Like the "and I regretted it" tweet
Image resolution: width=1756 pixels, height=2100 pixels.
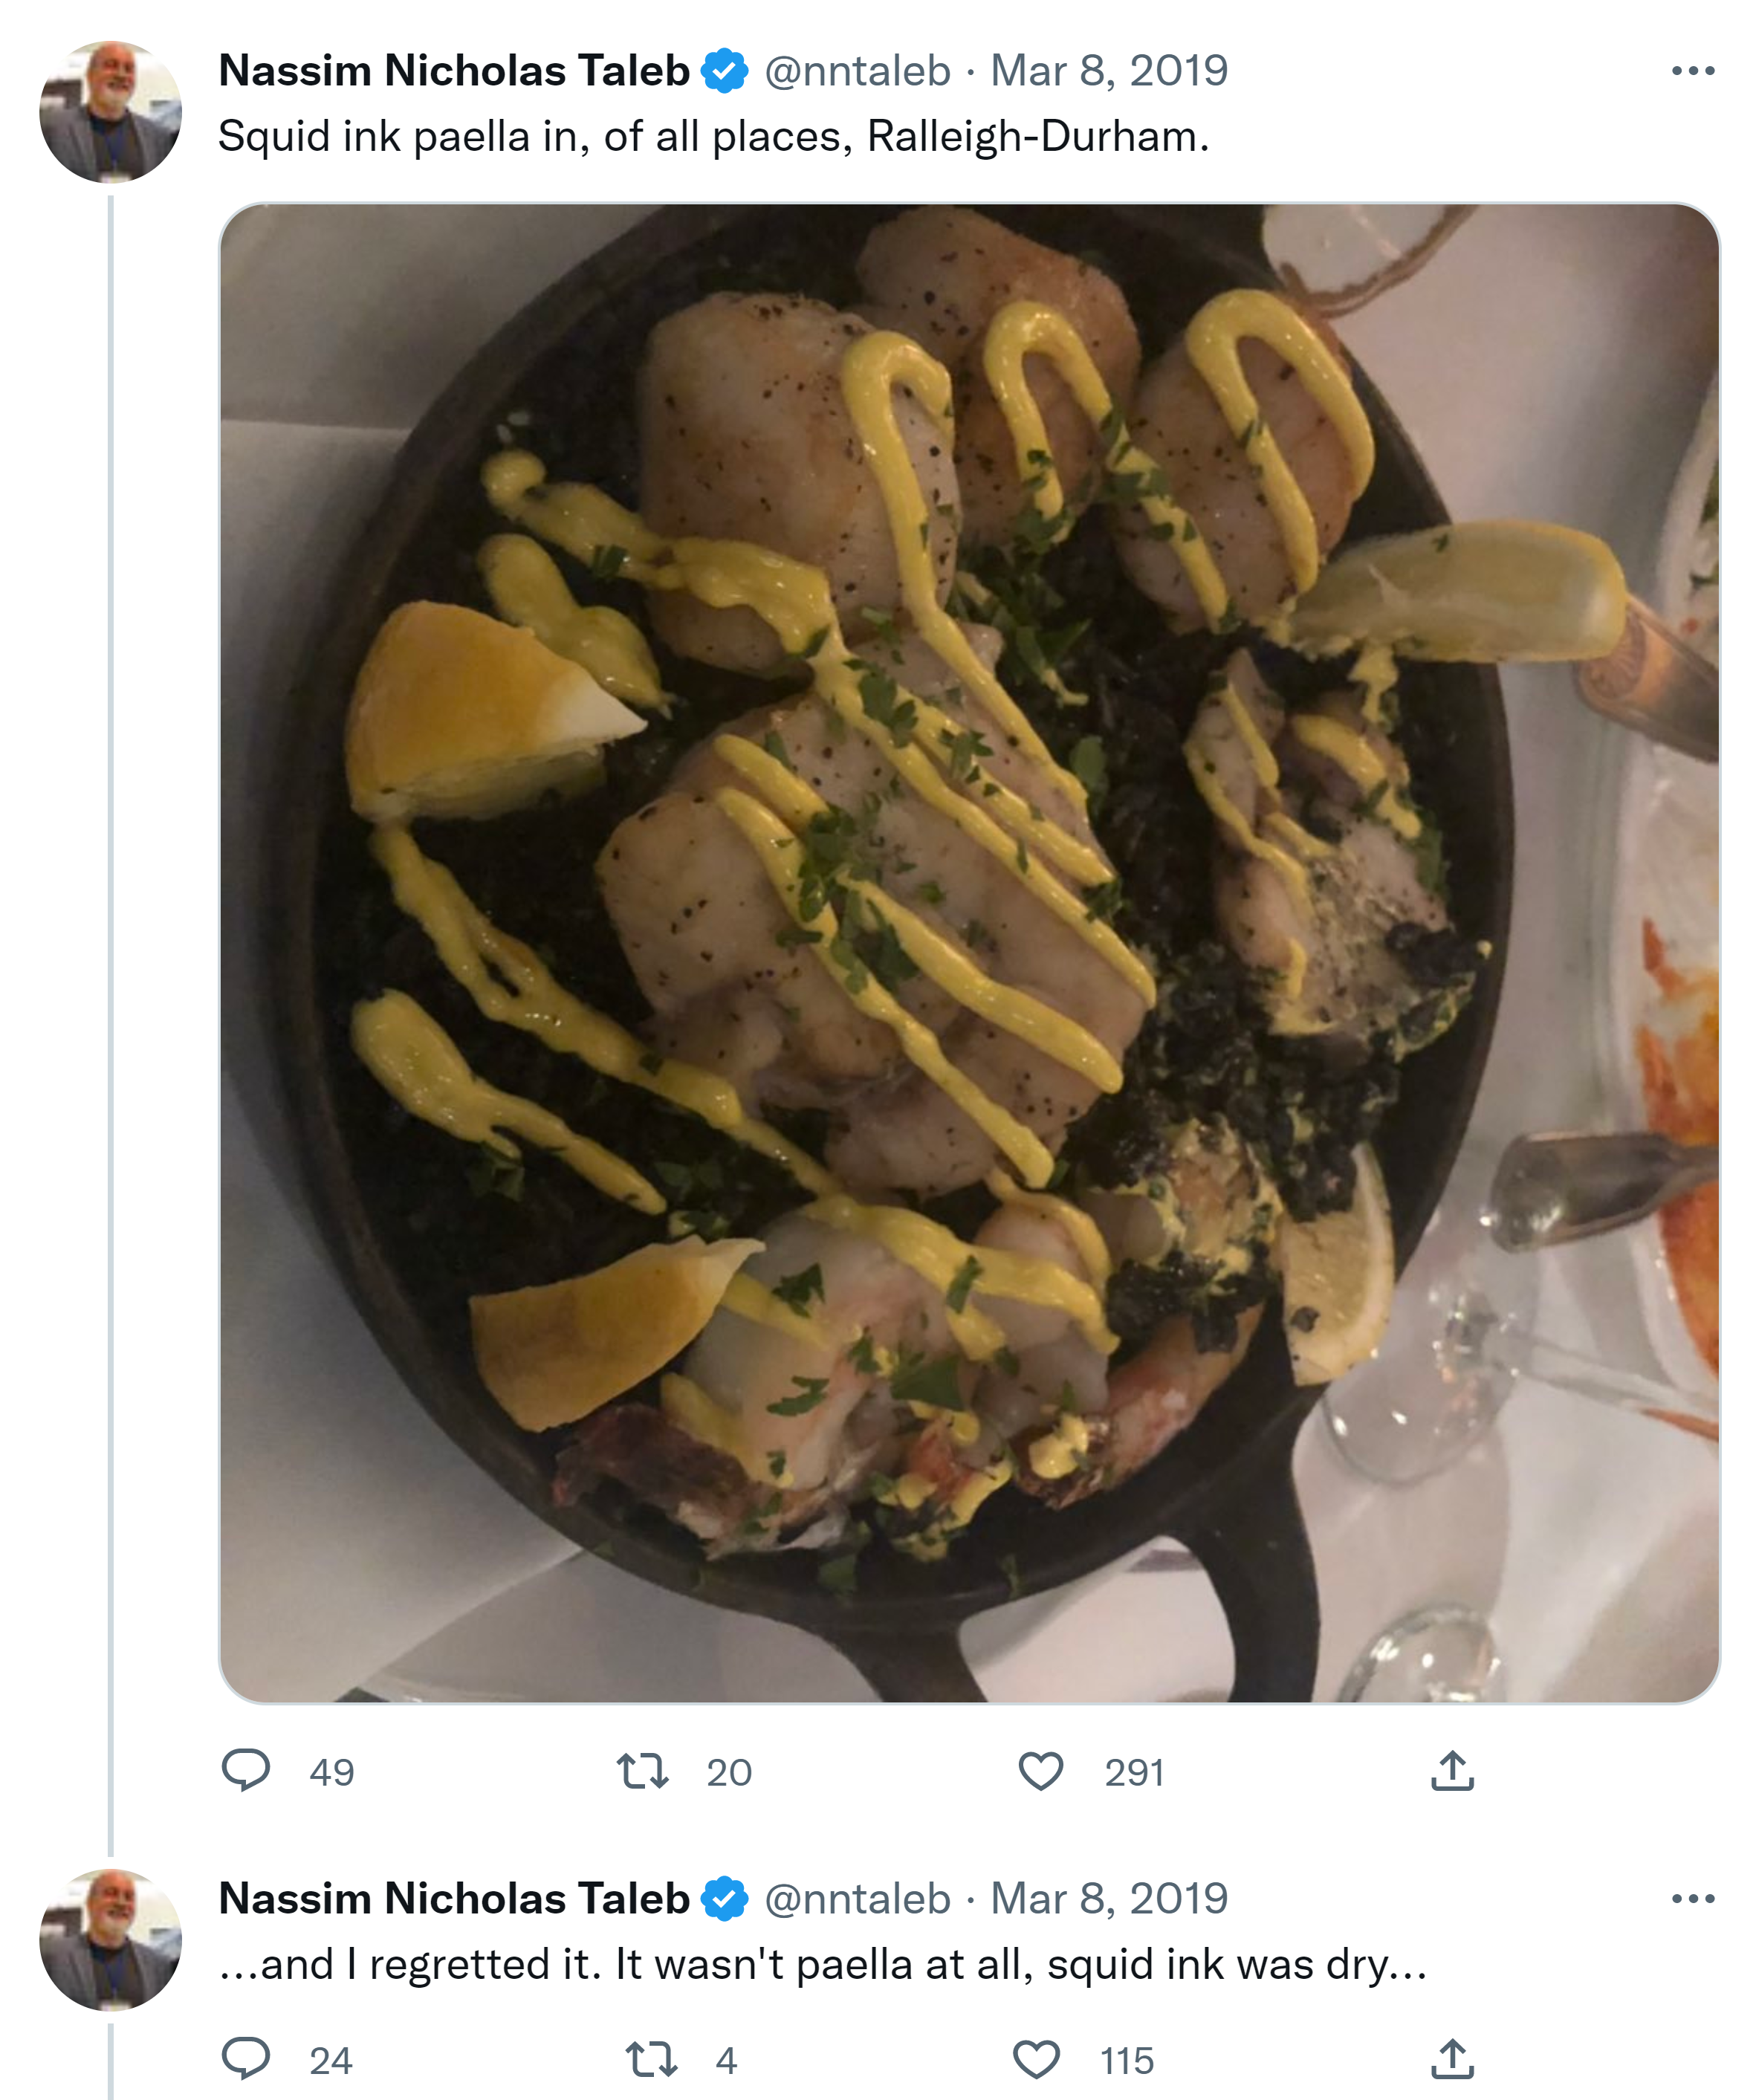(1036, 2059)
